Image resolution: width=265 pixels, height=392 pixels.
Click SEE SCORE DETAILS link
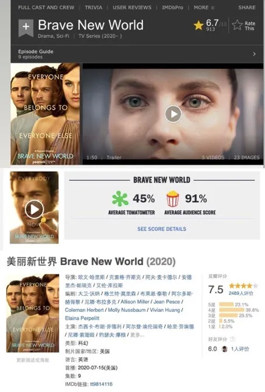pyautogui.click(x=162, y=229)
